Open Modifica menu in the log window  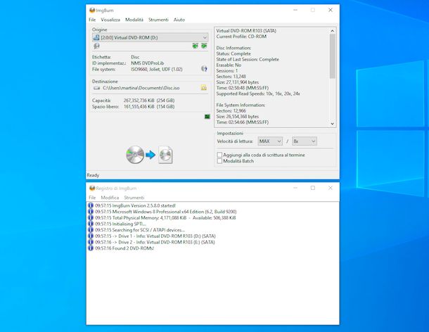110,198
